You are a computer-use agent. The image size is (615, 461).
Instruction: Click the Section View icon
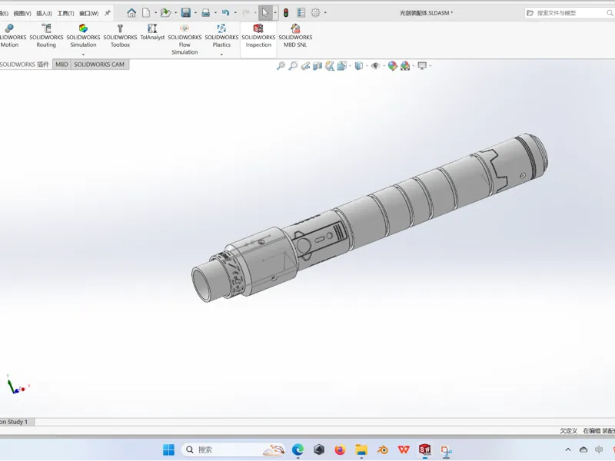(317, 66)
